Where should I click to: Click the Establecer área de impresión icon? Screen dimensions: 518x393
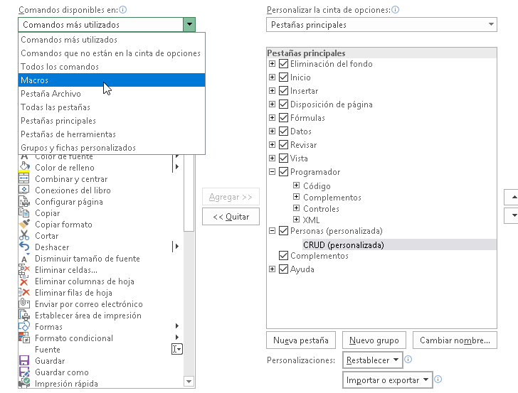click(24, 315)
